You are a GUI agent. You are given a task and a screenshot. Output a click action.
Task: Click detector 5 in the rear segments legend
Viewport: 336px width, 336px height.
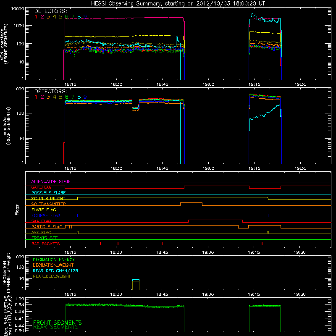tap(60, 97)
